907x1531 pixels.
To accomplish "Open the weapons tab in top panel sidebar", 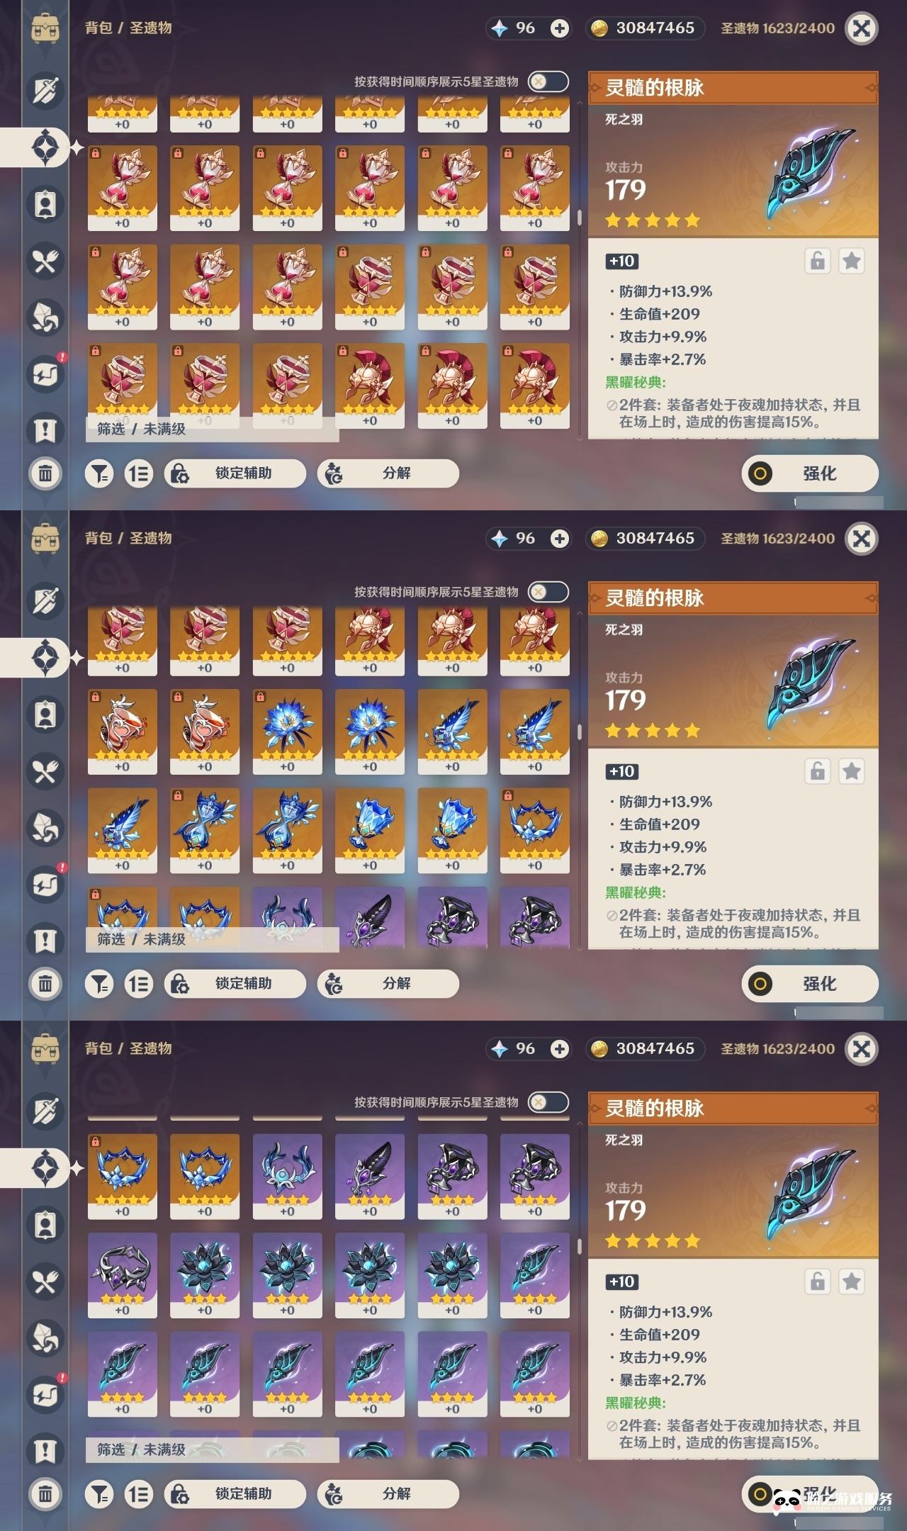I will pos(45,91).
